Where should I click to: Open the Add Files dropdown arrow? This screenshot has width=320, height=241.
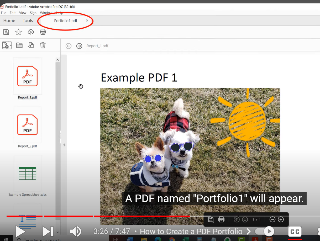pos(10,45)
